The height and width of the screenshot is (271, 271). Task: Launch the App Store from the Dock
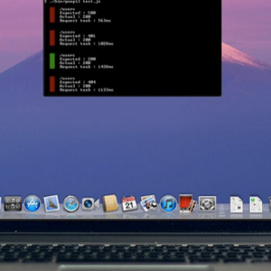coord(32,203)
